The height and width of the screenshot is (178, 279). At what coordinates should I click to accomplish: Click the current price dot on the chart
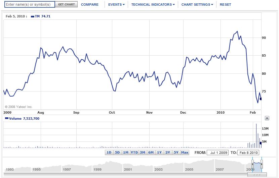261,99
